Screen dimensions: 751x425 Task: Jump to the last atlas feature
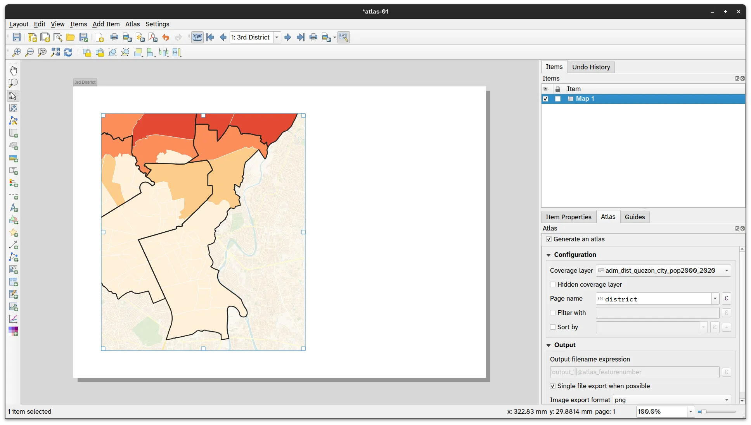tap(301, 37)
